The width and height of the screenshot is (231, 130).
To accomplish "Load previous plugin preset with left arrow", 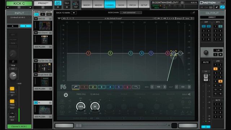I will pyautogui.click(x=159, y=18).
